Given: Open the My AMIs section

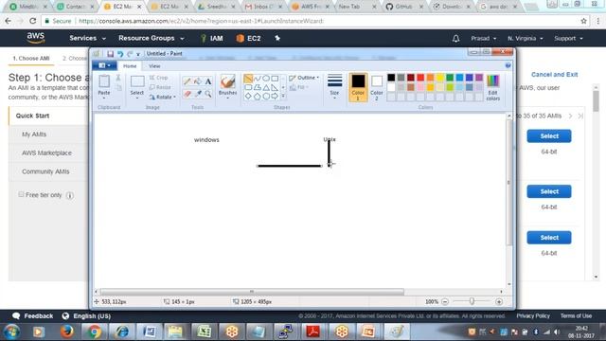Looking at the screenshot, I should [x=34, y=135].
